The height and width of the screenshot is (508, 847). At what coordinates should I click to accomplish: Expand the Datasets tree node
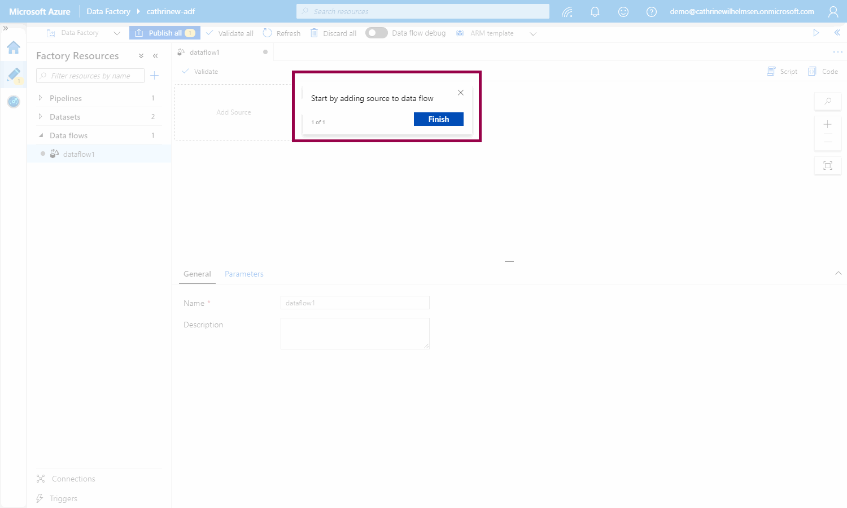pos(40,117)
